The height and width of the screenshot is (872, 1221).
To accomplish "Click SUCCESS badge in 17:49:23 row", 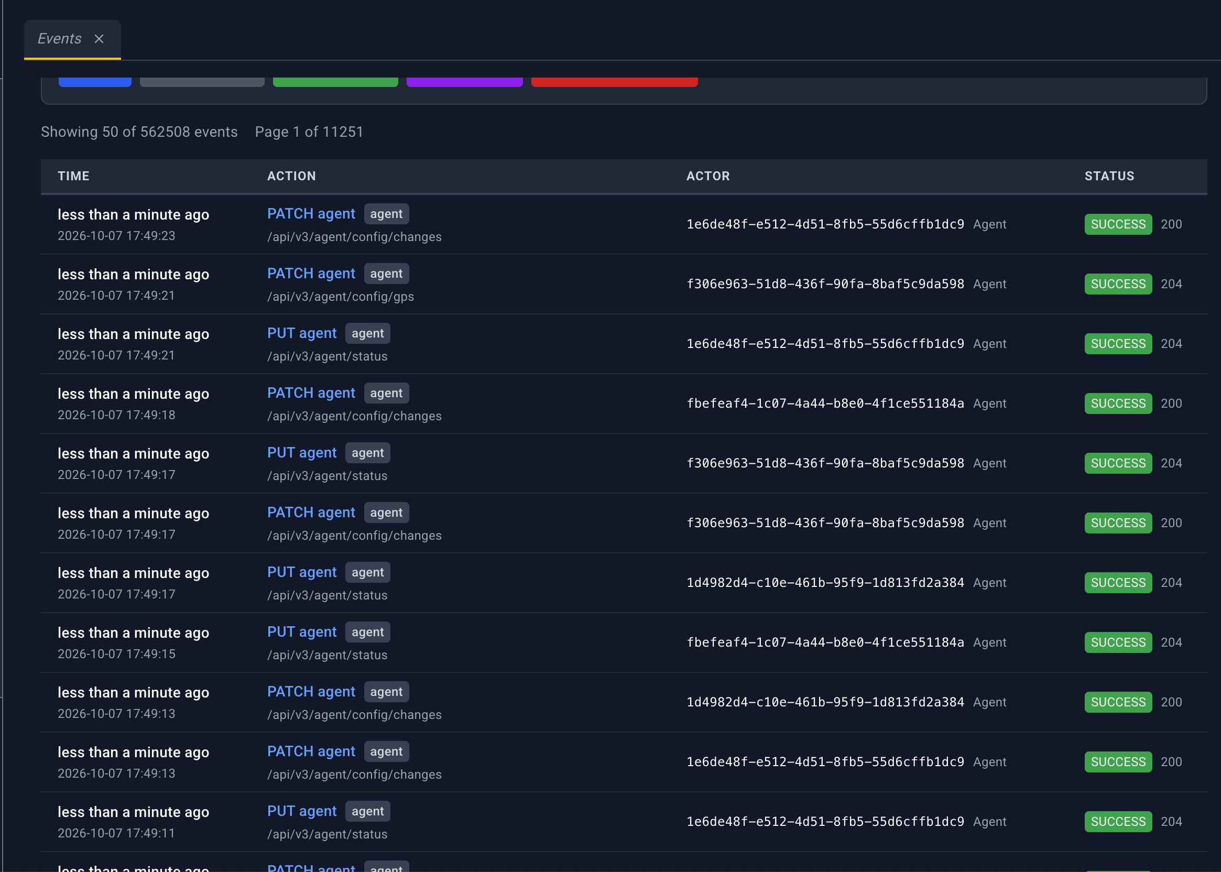I will [1118, 224].
